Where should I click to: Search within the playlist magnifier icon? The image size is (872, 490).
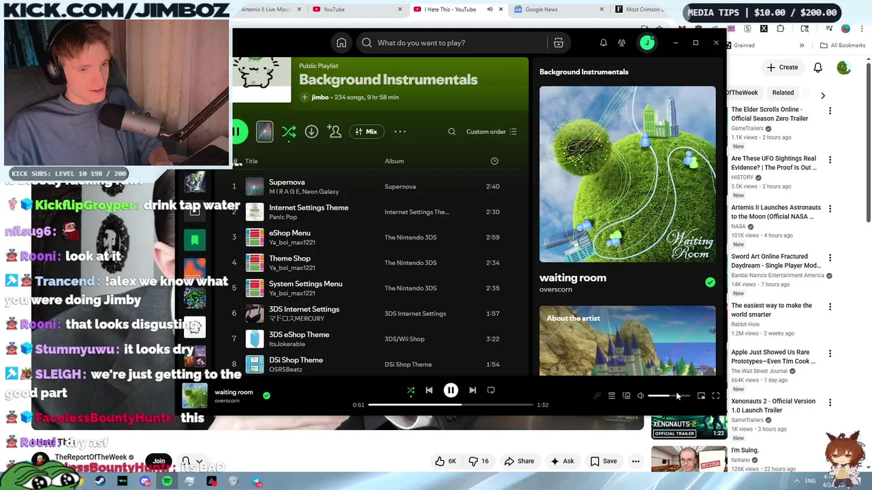452,131
